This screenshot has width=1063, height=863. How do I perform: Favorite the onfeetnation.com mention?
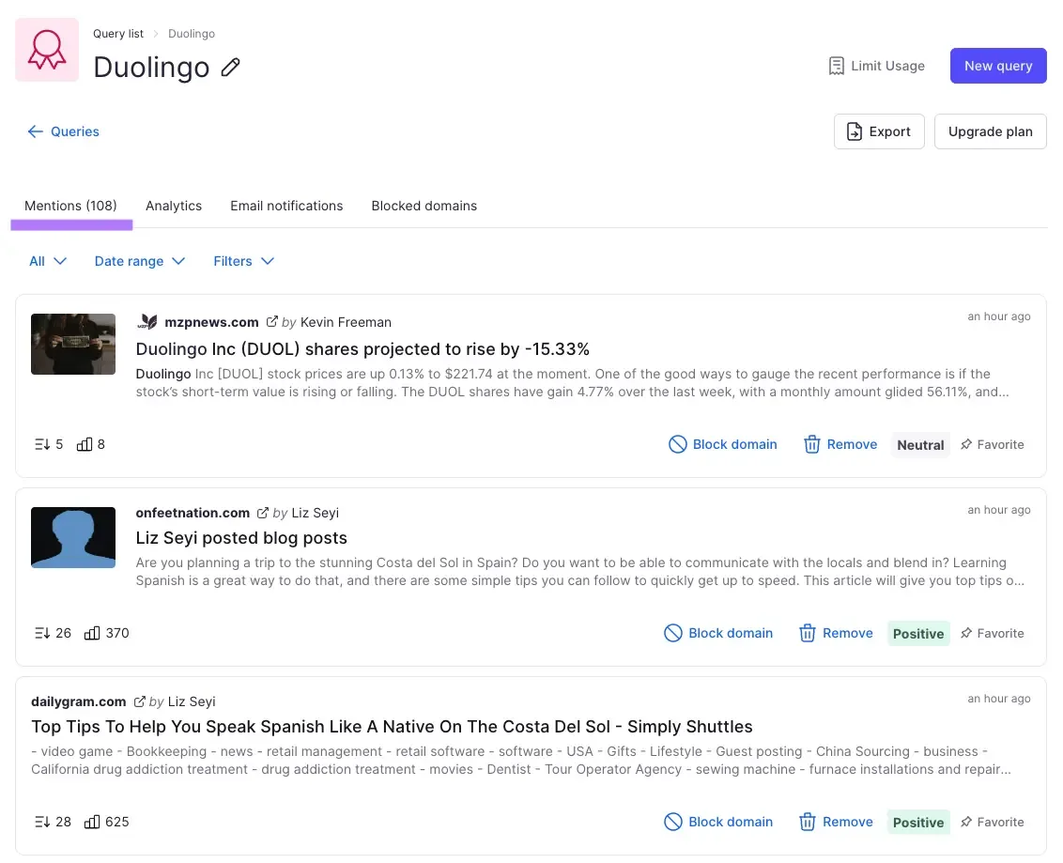pyautogui.click(x=993, y=633)
